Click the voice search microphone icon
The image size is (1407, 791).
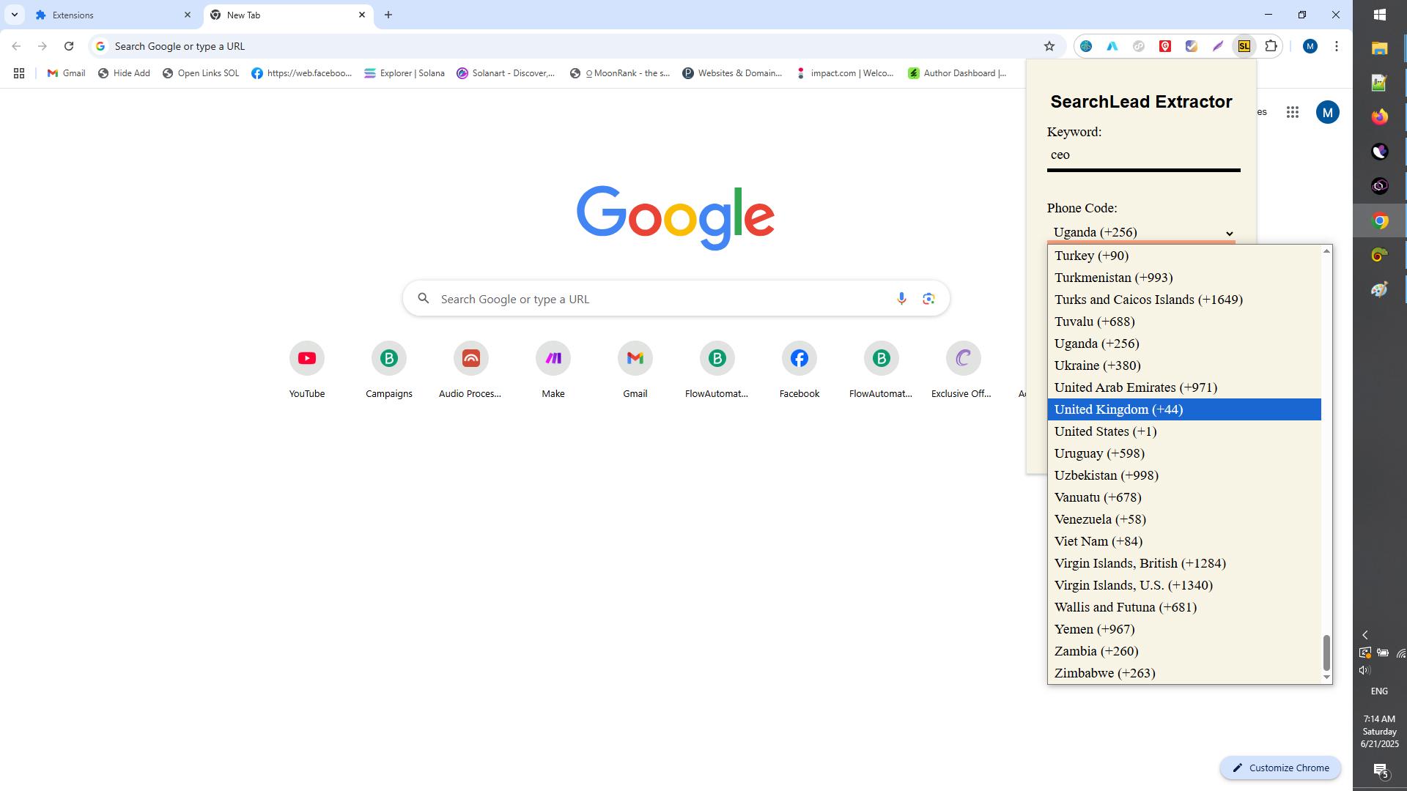tap(901, 298)
